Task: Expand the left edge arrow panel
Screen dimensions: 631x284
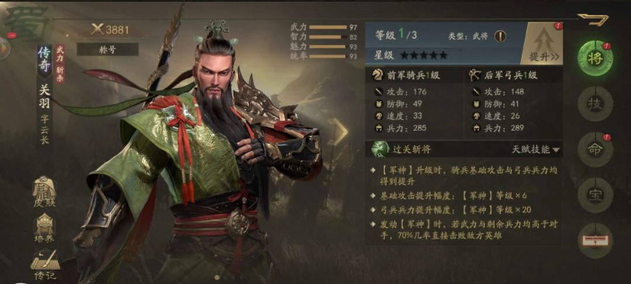Action: (5, 48)
